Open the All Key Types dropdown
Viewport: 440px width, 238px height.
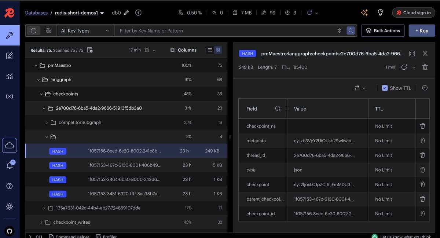pos(85,31)
